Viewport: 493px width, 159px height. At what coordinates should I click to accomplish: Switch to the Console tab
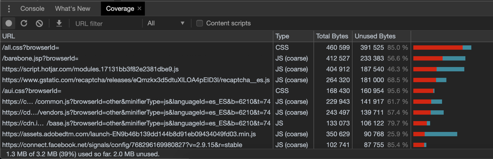[x=32, y=9]
